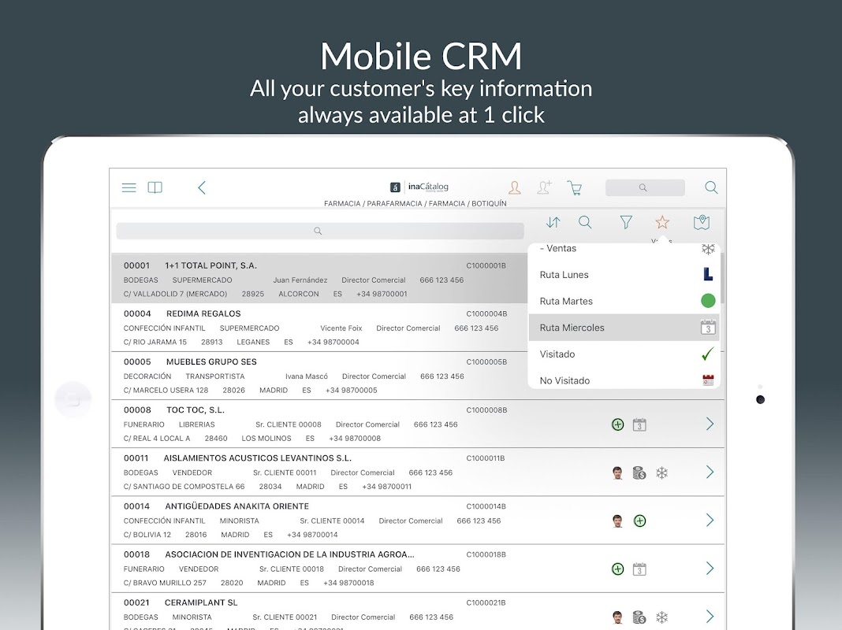Screen dimensions: 842x630
Task: Click contact name Ivana Mascó
Action: pos(306,376)
